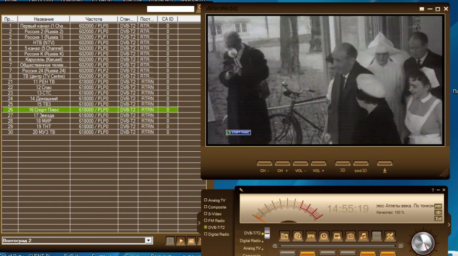Select the 19 ТНТ channel row
458x256 pixels.
[44, 126]
